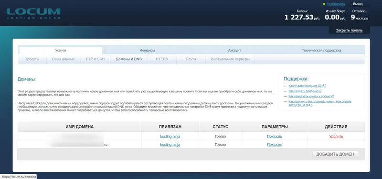Screen dimensions: 382x179
Task: Click the СТАТУС column header
Action: point(220,127)
